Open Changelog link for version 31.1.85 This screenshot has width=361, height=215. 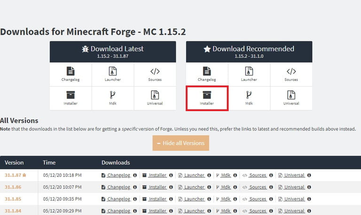point(119,199)
